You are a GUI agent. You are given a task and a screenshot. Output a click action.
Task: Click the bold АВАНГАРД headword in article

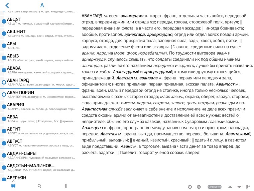[x=92, y=16]
